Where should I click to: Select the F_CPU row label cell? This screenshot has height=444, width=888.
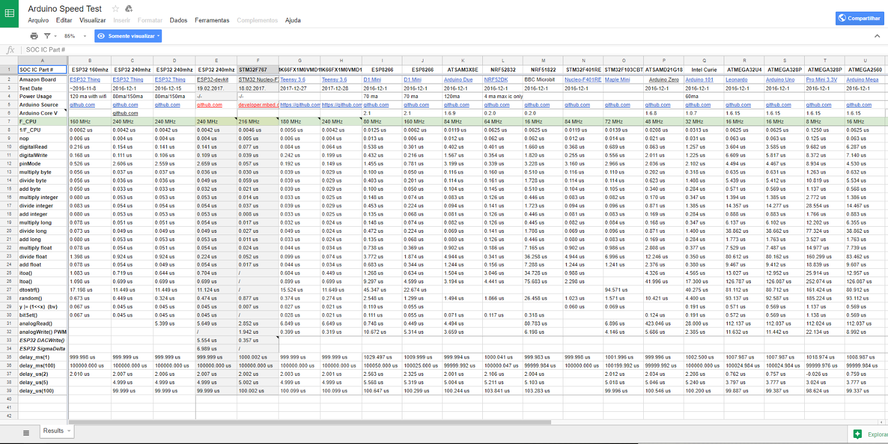click(42, 121)
